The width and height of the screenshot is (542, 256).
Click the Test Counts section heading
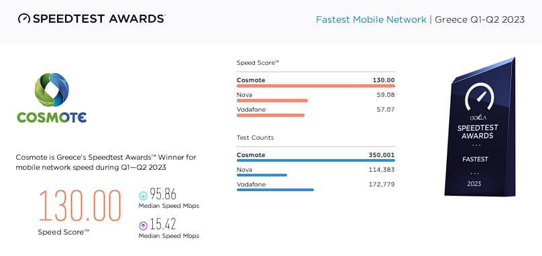tap(255, 138)
